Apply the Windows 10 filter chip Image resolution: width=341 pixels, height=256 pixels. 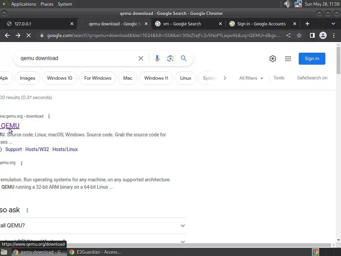(60, 78)
